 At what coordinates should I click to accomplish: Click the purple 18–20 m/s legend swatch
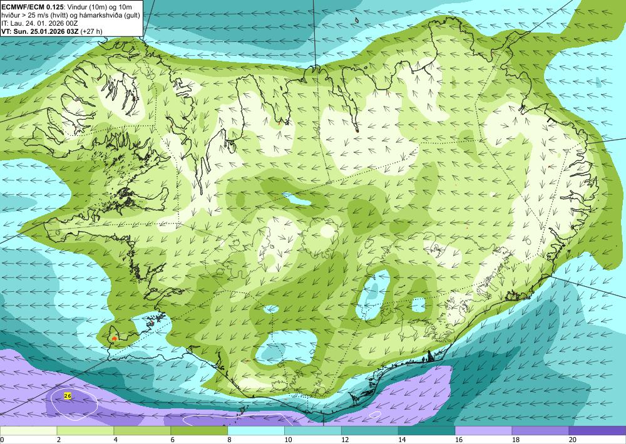pyautogui.click(x=541, y=431)
